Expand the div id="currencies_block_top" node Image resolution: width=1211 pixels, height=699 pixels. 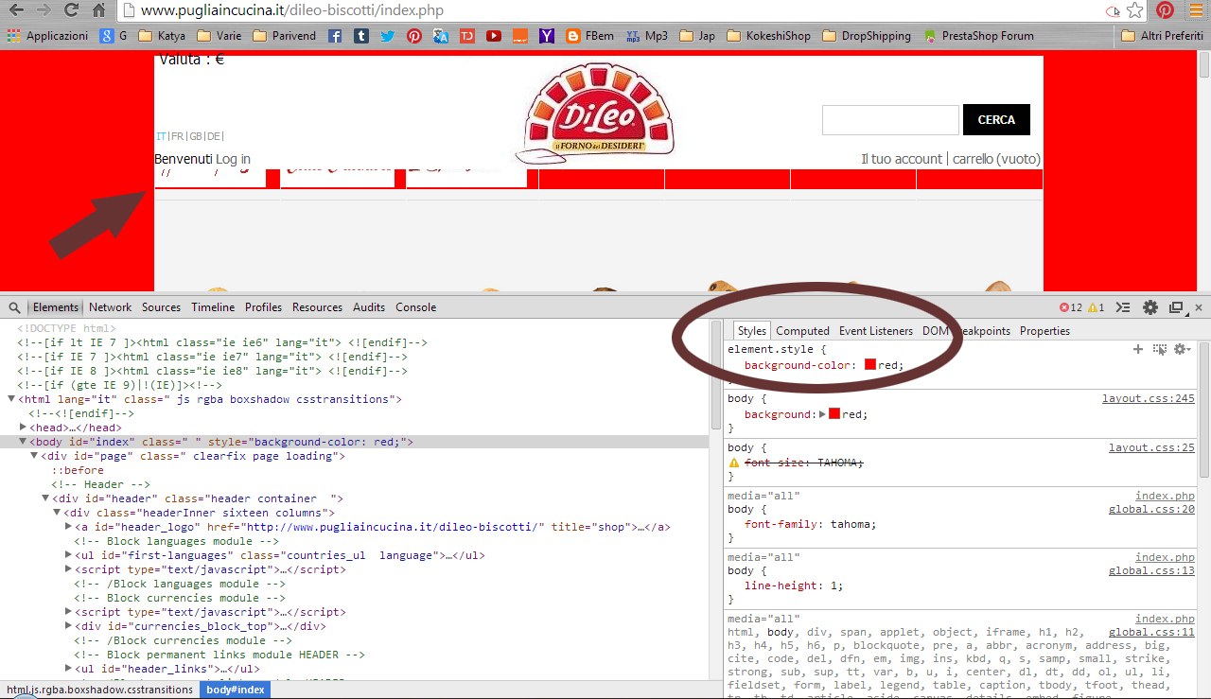68,626
